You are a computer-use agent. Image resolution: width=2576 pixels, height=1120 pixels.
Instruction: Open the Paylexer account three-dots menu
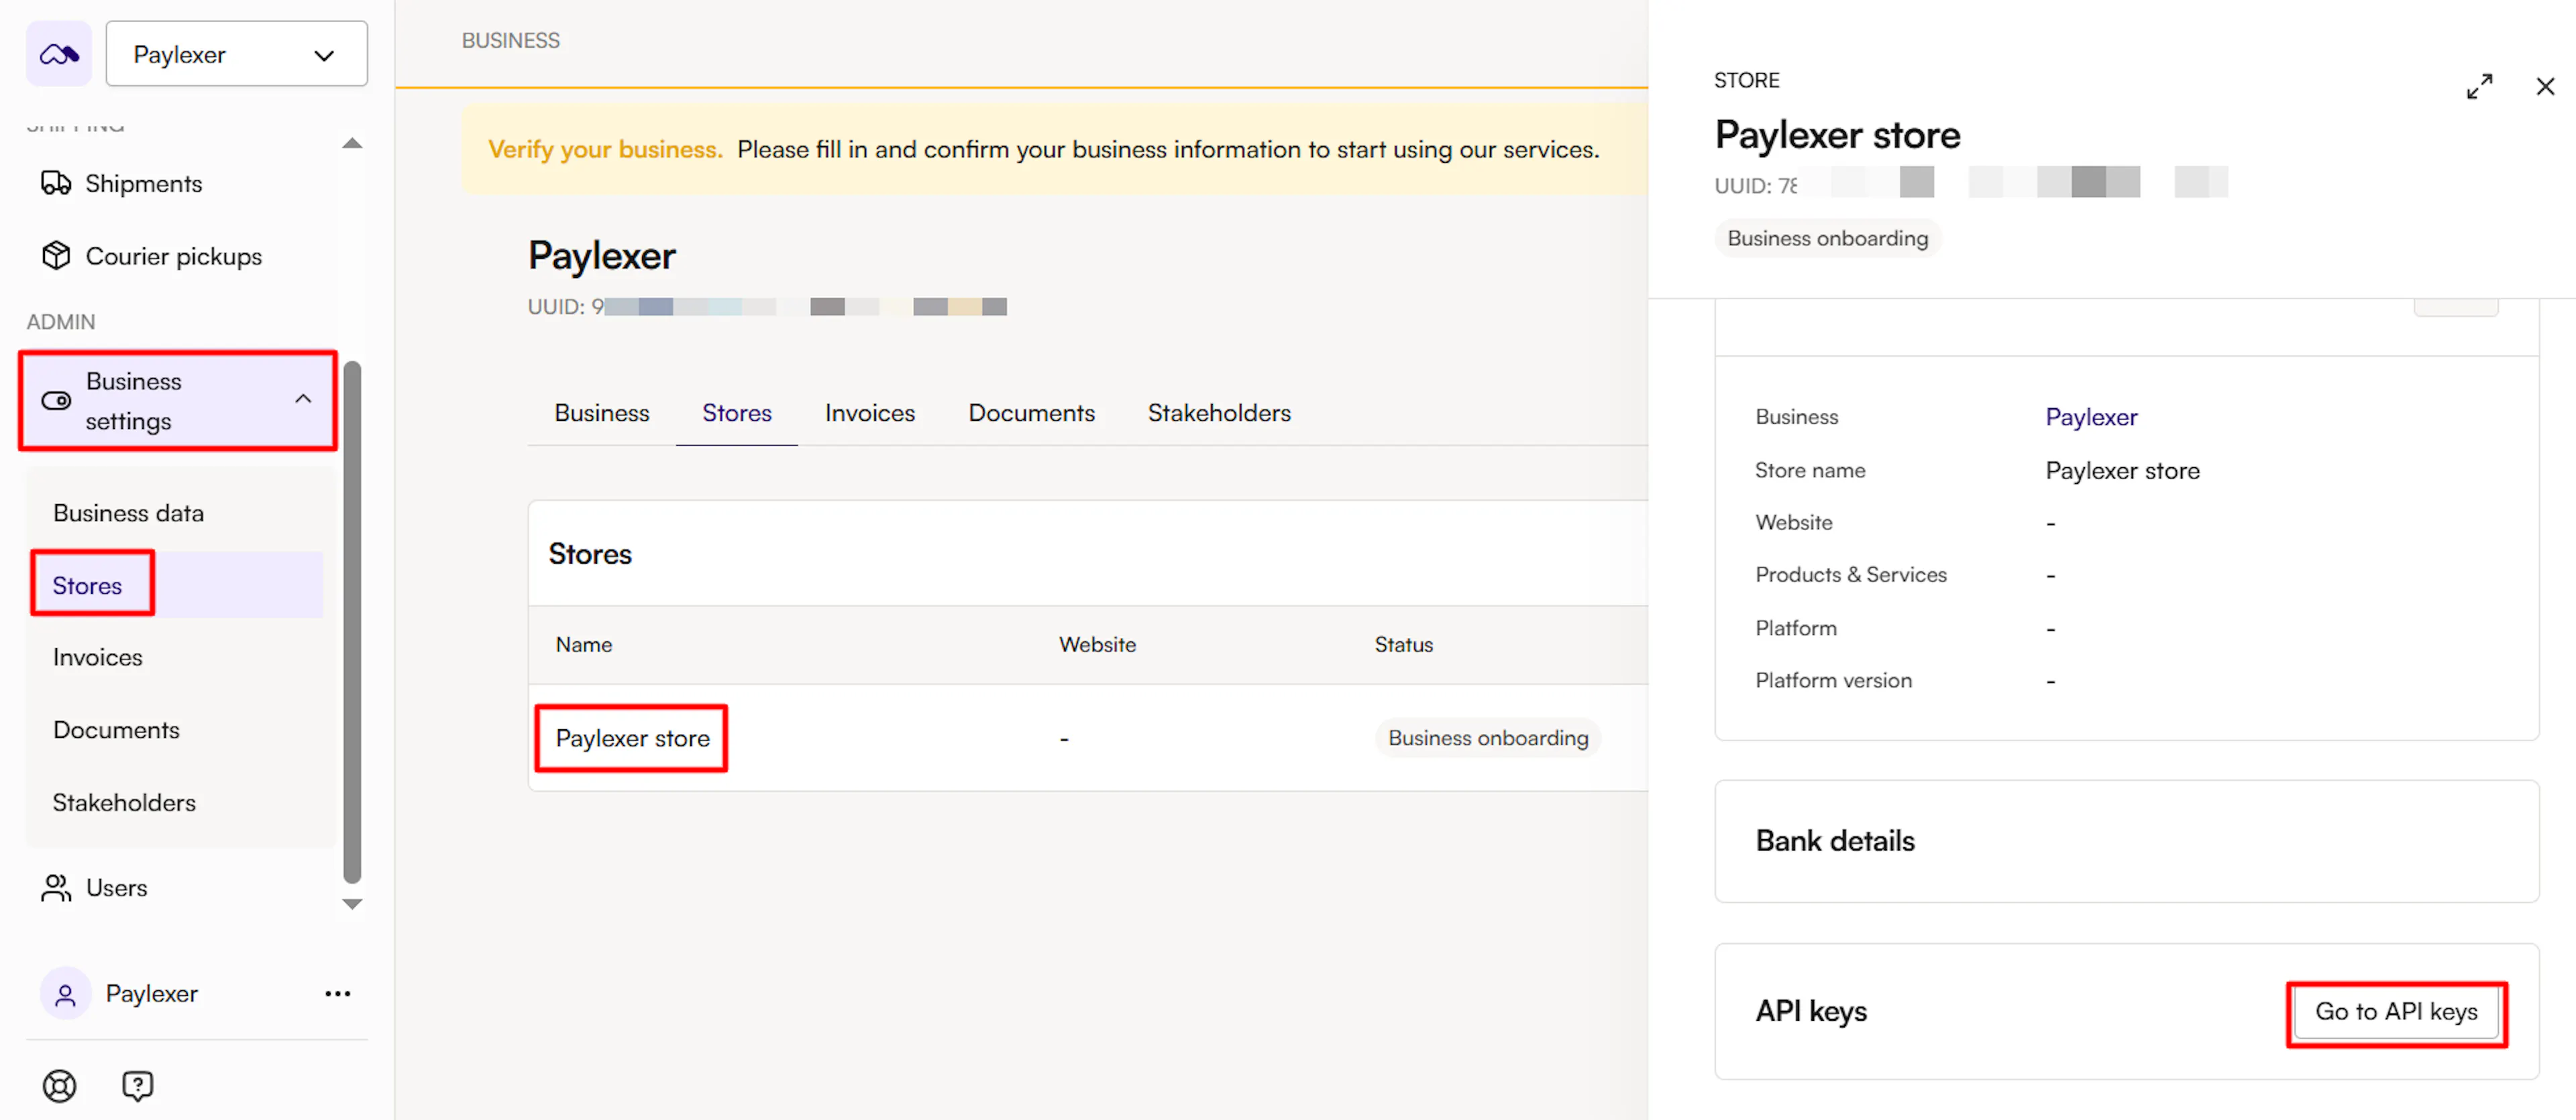pyautogui.click(x=338, y=994)
